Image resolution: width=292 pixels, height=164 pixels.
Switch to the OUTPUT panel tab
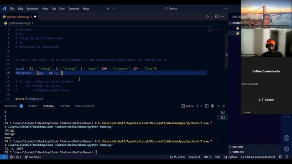33,106
